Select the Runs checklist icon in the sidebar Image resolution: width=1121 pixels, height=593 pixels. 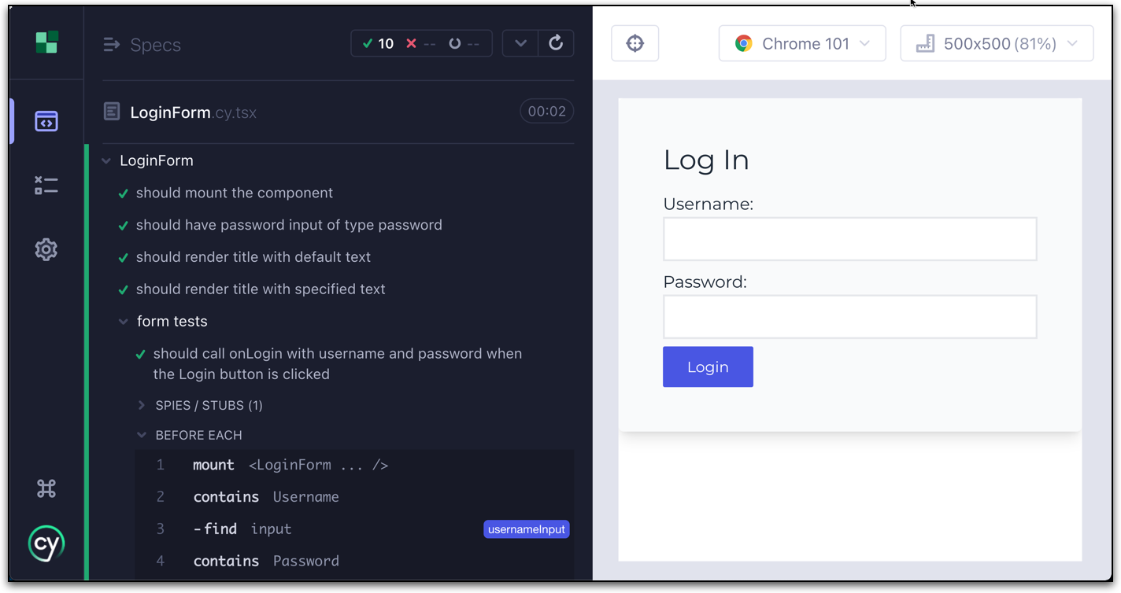(x=46, y=186)
